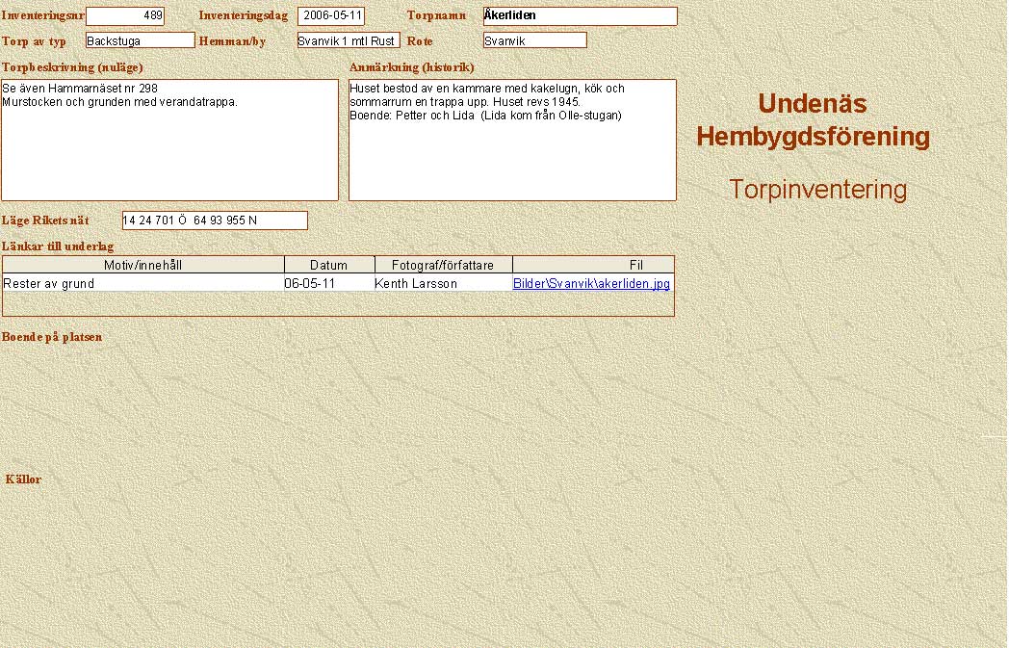Click the Datum column header
Image resolution: width=1009 pixels, height=648 pixels.
pyautogui.click(x=328, y=265)
